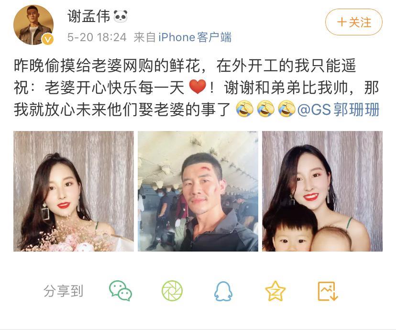This screenshot has width=396, height=330.
Task: Tap the post text starting 昨晚偷摸
Action: [x=197, y=88]
